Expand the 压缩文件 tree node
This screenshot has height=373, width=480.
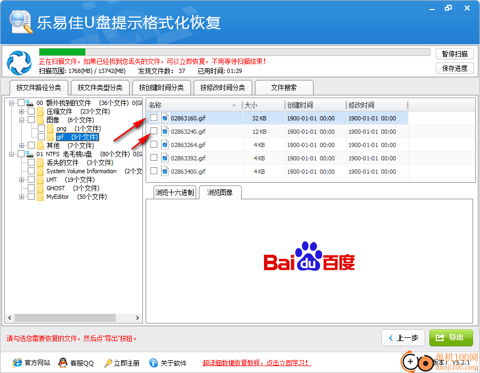(21, 111)
